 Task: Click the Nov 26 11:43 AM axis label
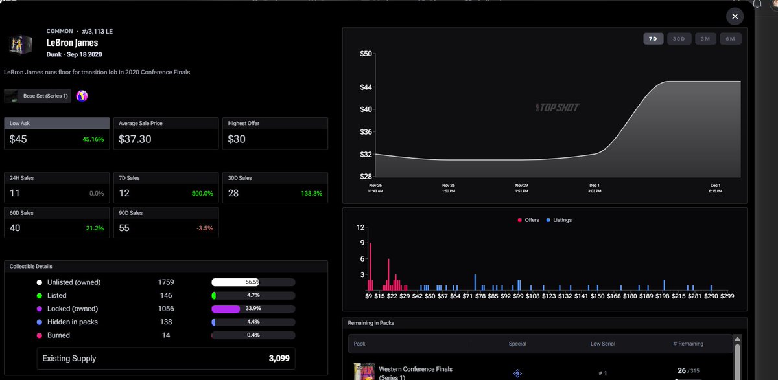click(377, 188)
